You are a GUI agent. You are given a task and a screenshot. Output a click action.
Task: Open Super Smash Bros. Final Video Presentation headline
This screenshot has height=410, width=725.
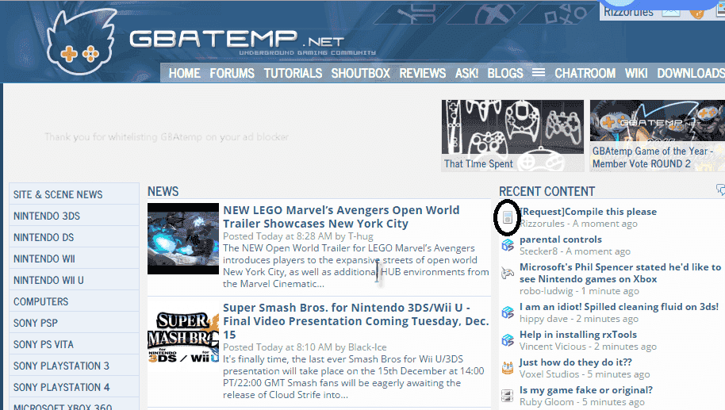point(355,321)
